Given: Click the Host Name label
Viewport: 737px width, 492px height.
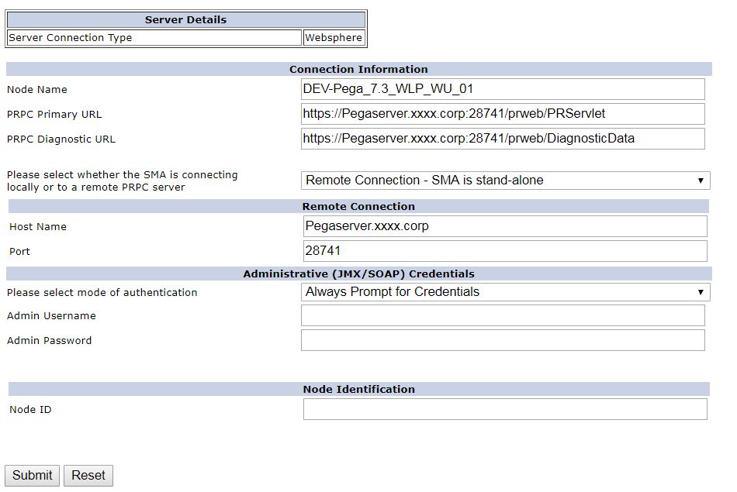Looking at the screenshot, I should pyautogui.click(x=38, y=227).
